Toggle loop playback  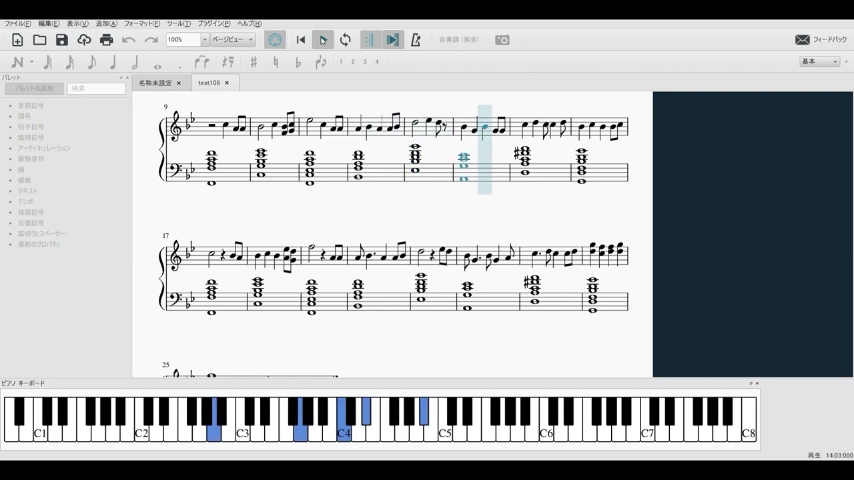click(x=345, y=40)
